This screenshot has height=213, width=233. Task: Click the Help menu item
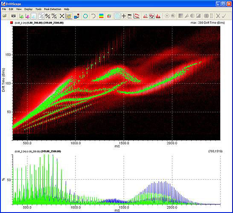67,9
